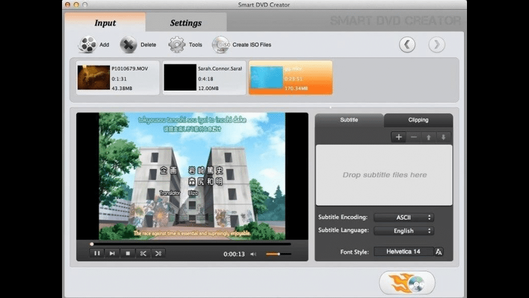The height and width of the screenshot is (298, 529).
Task: Open Subtitle Language English dropdown
Action: pos(404,231)
